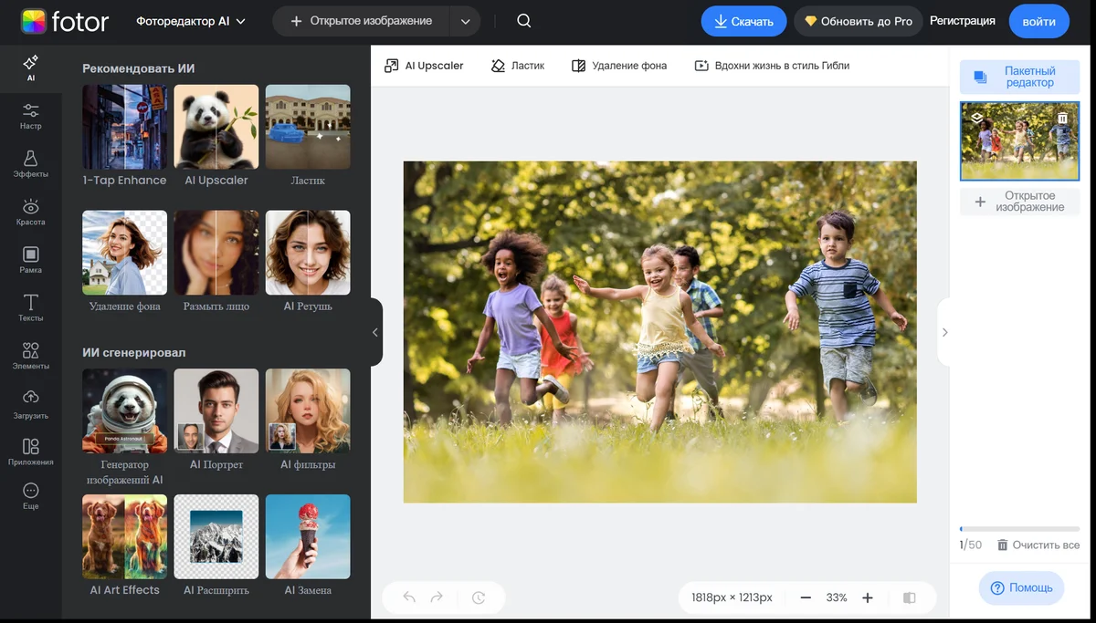Click the Рекомендовать ИИ section heading
This screenshot has height=623, width=1096.
[x=139, y=68]
